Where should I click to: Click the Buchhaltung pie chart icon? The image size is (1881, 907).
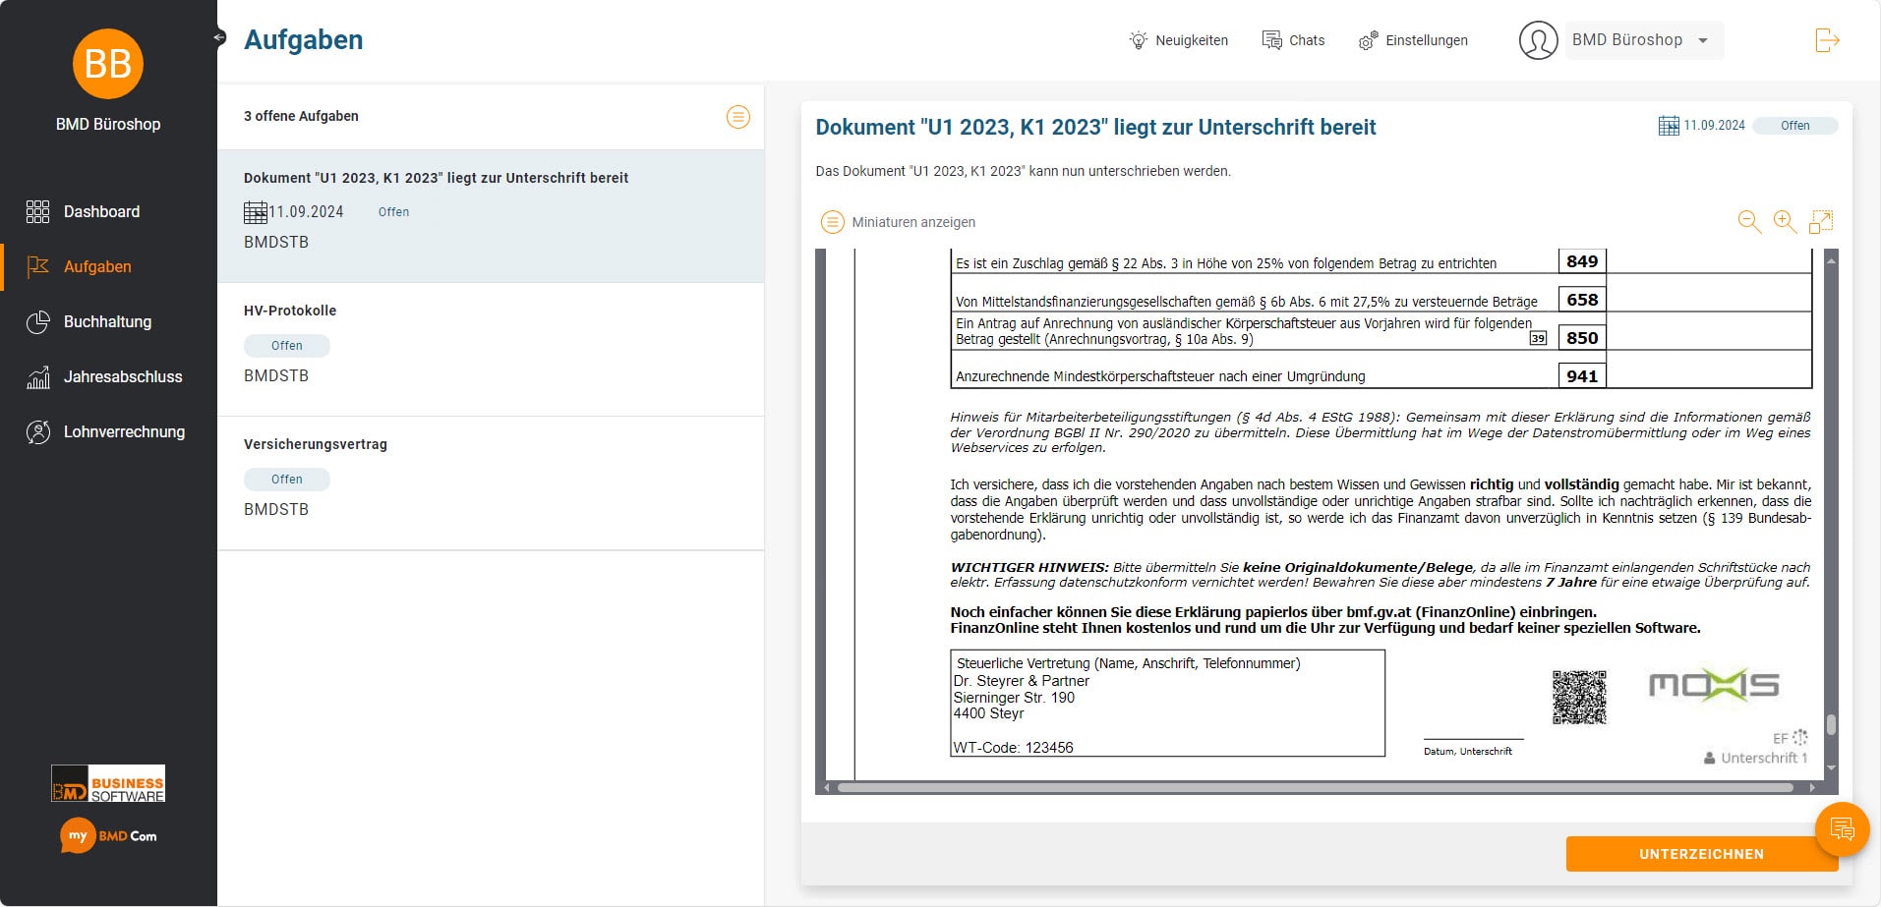37,321
